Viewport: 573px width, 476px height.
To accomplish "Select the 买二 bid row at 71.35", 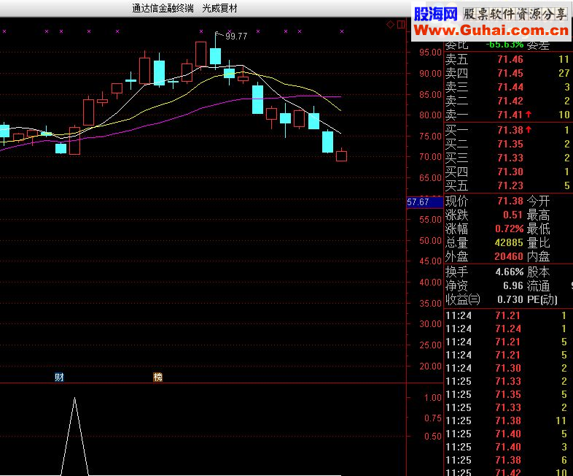I will coord(508,144).
